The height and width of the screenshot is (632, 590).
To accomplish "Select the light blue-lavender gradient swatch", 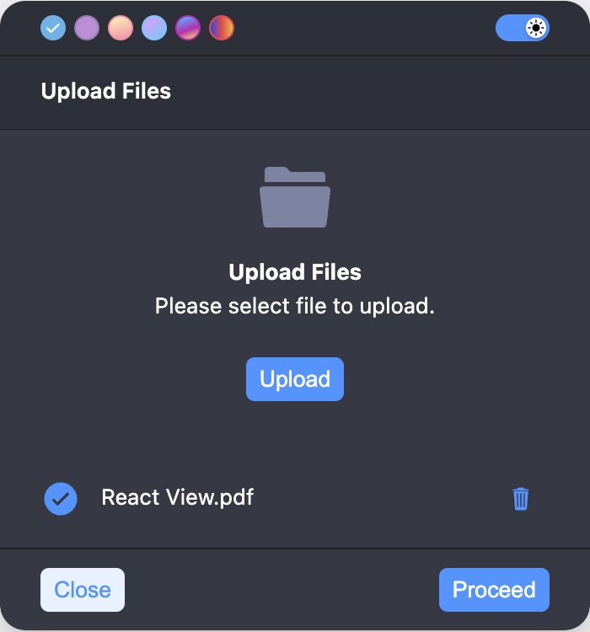I will [x=154, y=28].
